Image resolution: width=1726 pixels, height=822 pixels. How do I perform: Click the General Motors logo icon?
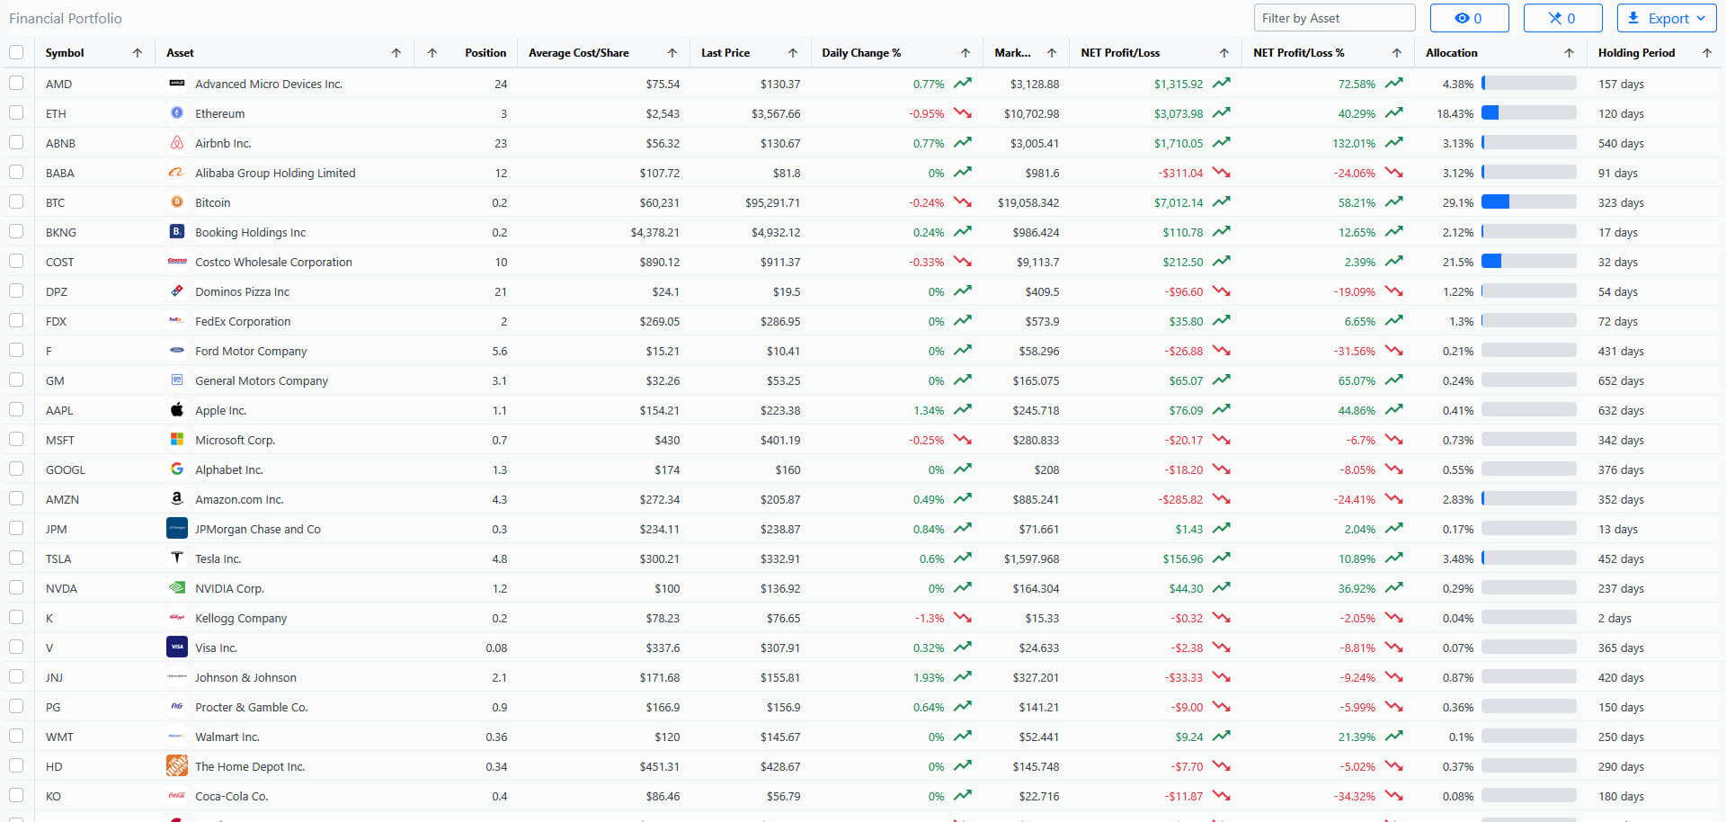177,380
